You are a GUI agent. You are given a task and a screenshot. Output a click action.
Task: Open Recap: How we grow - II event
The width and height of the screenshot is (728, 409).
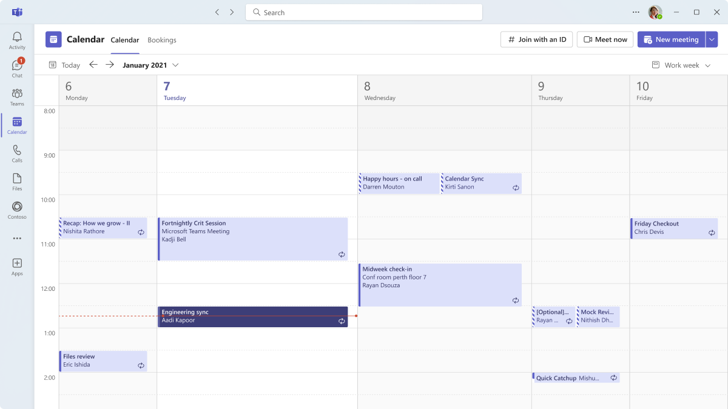pyautogui.click(x=103, y=228)
